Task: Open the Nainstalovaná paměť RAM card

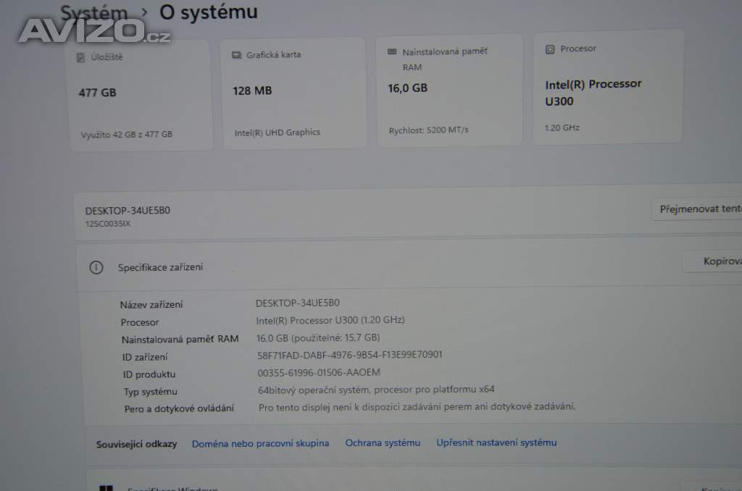Action: [449, 90]
